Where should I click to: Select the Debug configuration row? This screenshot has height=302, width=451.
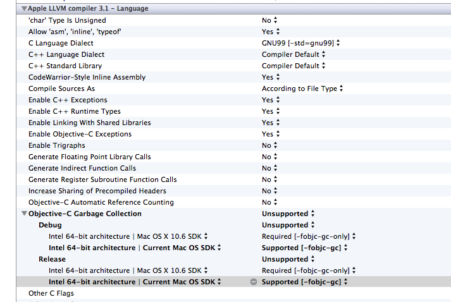(50, 225)
